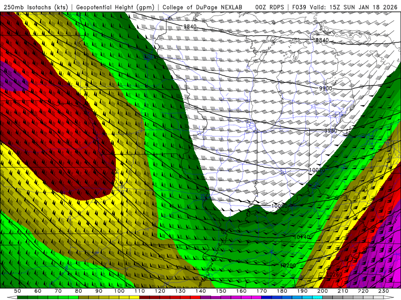Click the 230 value on the color scale
Screen dimensions: 401x300
(x=383, y=291)
